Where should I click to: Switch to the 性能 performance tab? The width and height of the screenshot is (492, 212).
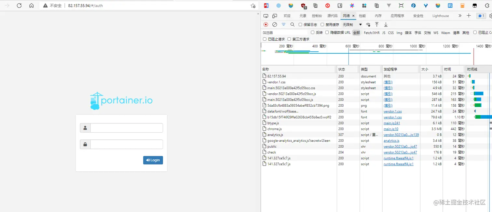(x=362, y=16)
